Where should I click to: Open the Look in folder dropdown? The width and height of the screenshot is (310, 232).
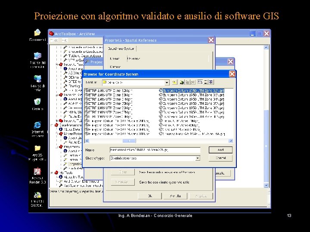[167, 82]
